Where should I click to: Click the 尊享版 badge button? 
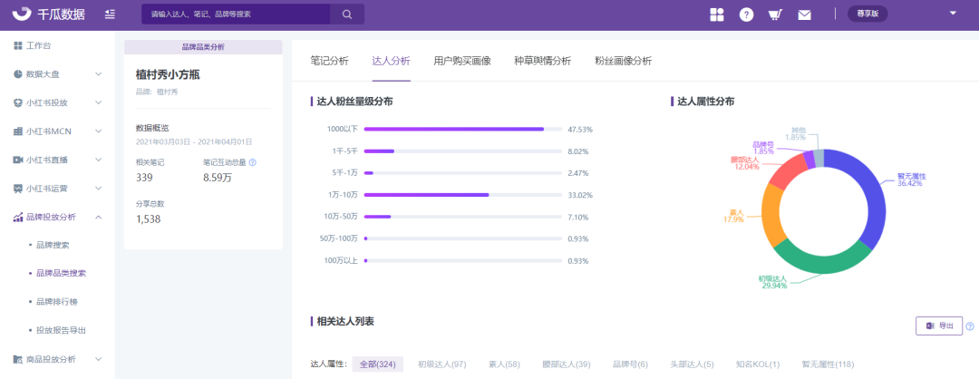868,14
